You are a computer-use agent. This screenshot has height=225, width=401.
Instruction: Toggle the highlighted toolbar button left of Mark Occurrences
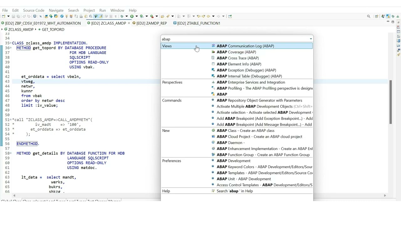(x=96, y=16)
